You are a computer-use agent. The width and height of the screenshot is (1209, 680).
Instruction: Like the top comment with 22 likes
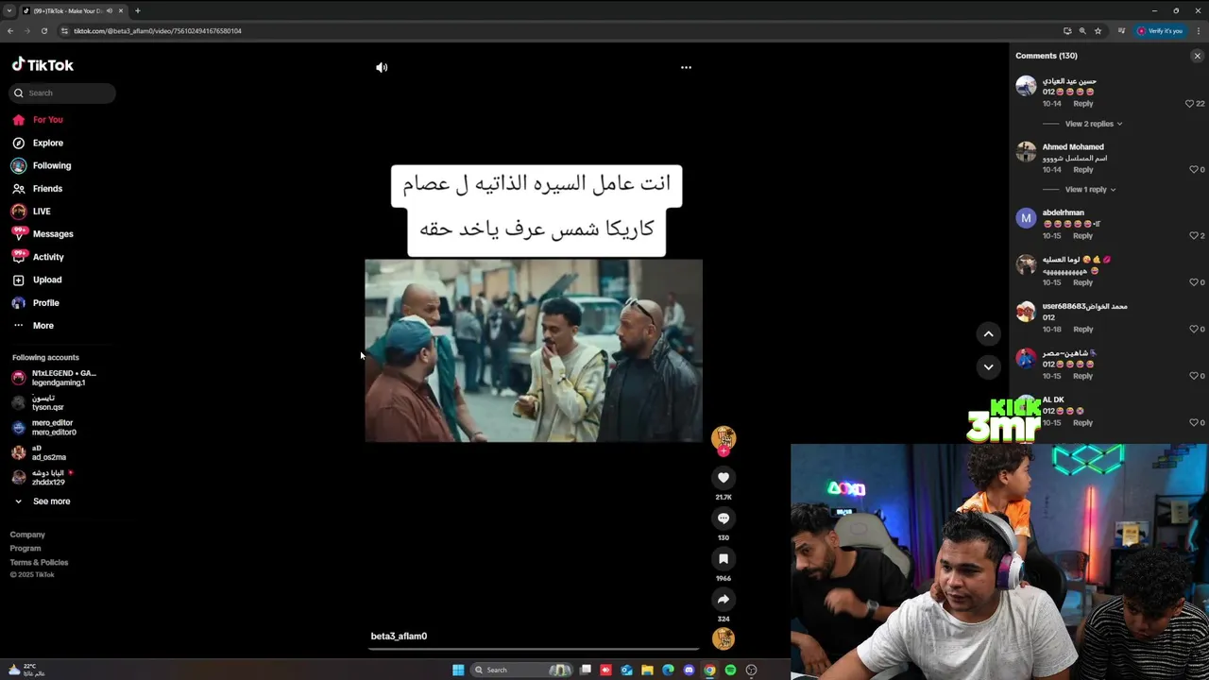pos(1190,104)
